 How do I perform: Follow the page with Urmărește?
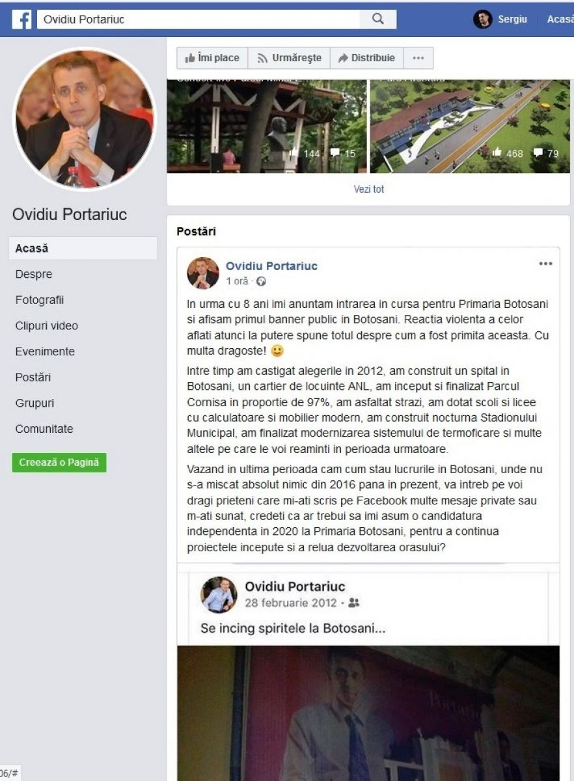289,58
